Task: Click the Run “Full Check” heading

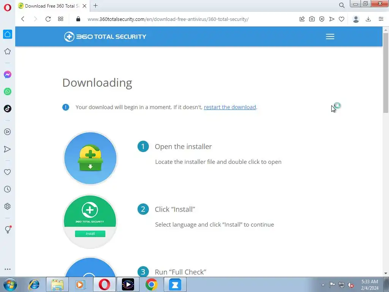Action: click(x=180, y=272)
